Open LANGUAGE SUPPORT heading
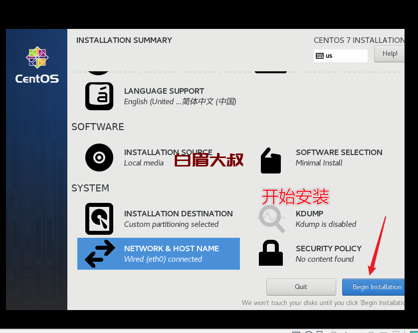418x333 pixels. pos(164,91)
